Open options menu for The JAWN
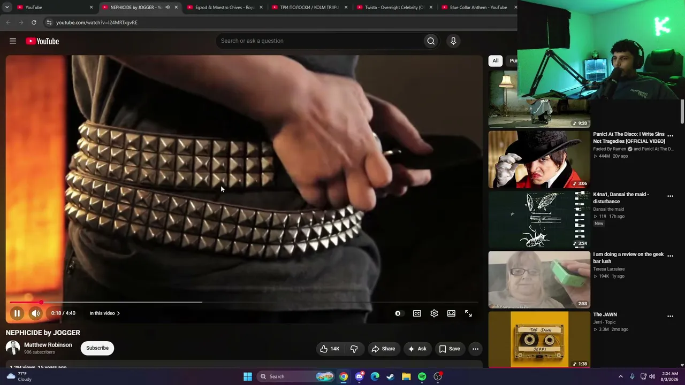The image size is (685, 385). (670, 317)
